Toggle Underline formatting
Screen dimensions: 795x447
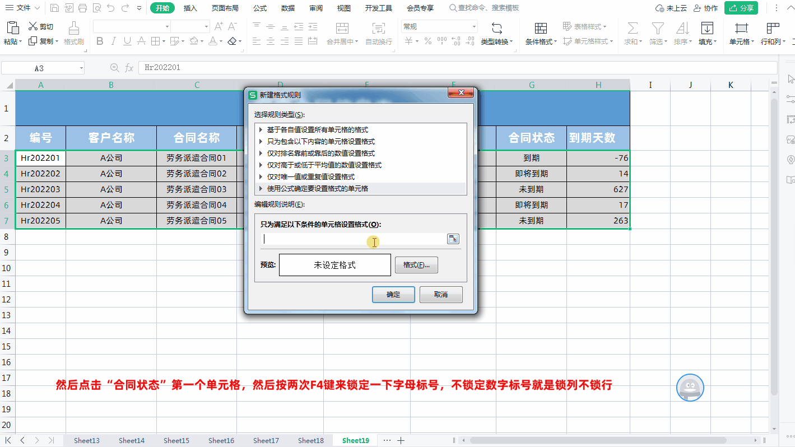(x=127, y=41)
